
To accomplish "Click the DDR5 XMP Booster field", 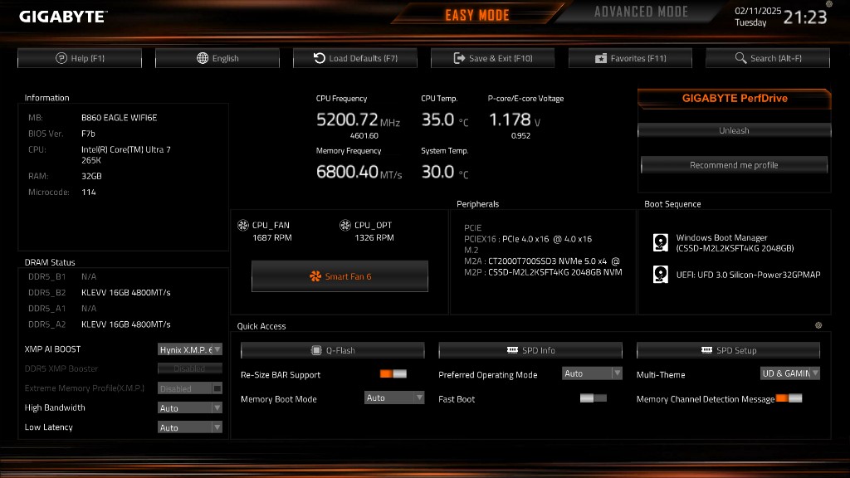I will point(190,368).
